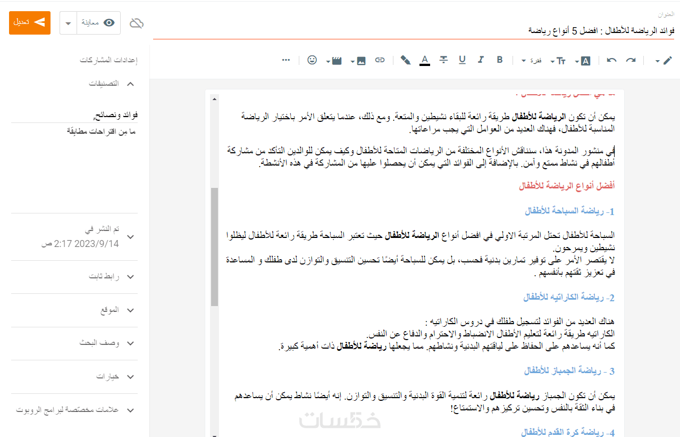Click the insert image icon
Viewport: 680px width, 437px height.
click(x=362, y=61)
